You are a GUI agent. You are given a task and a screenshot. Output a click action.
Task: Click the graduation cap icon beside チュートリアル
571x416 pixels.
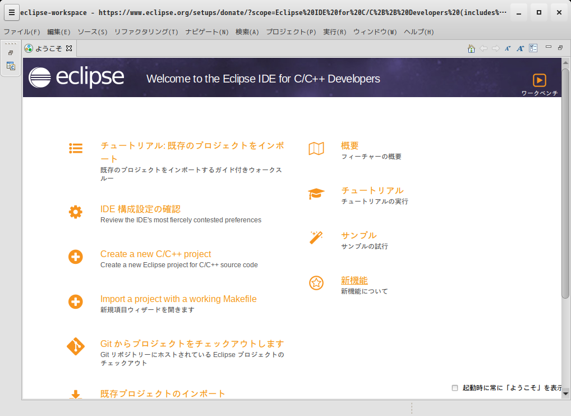point(316,194)
